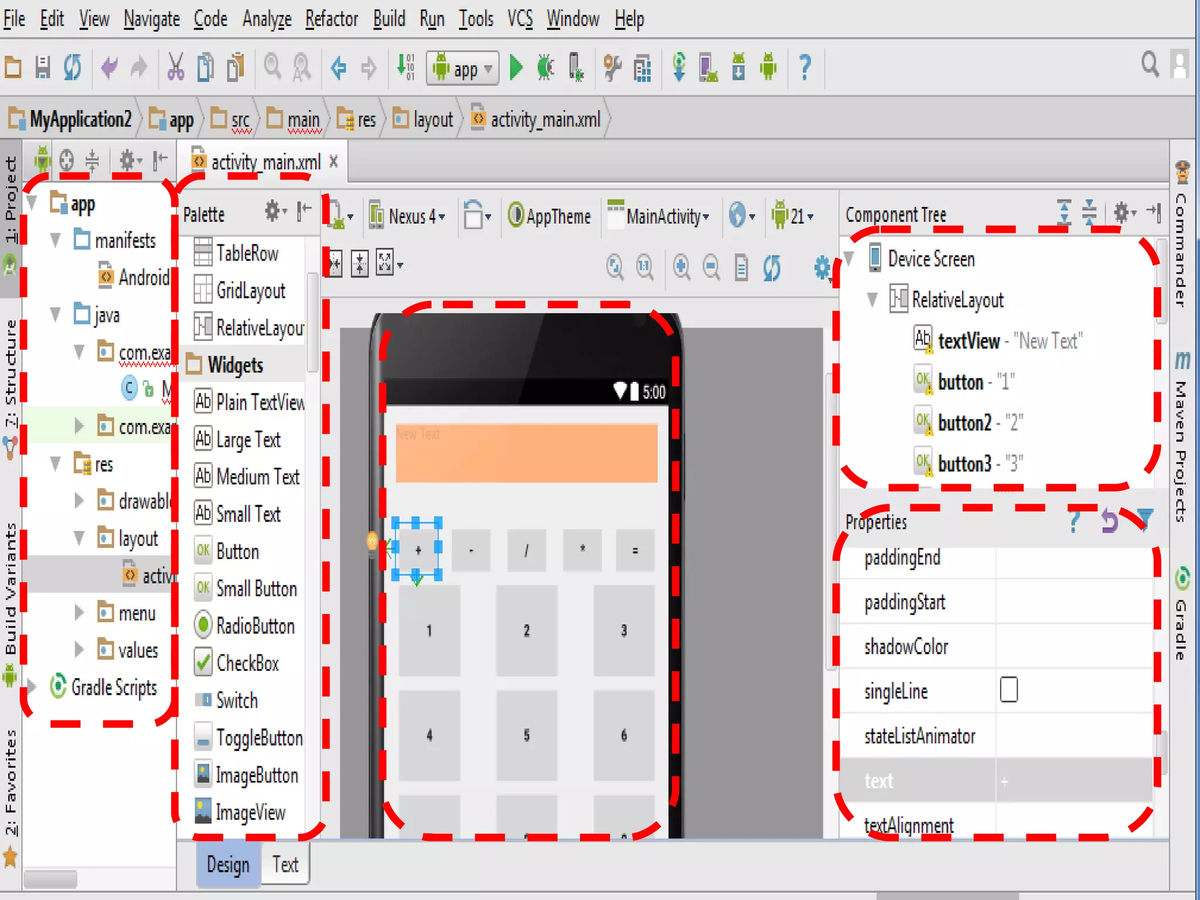Click refresh icon in design preview toolbar
Screen dimensions: 1200x900
(772, 267)
